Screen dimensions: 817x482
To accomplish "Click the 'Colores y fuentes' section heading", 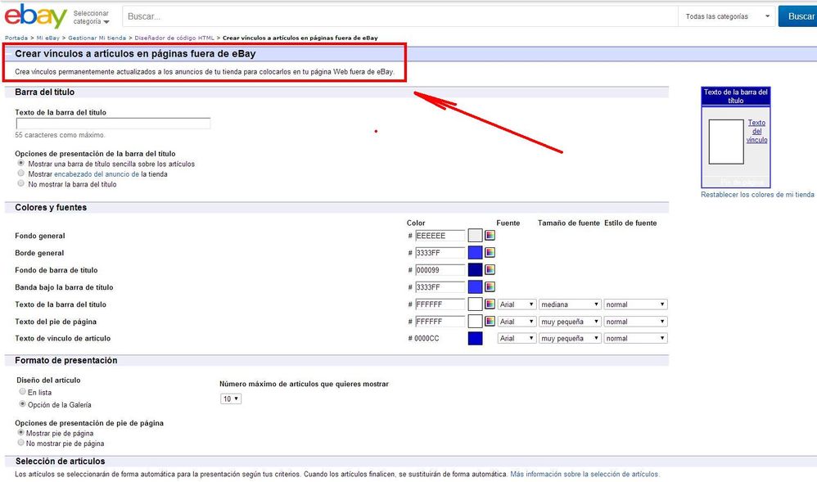I will (x=51, y=207).
